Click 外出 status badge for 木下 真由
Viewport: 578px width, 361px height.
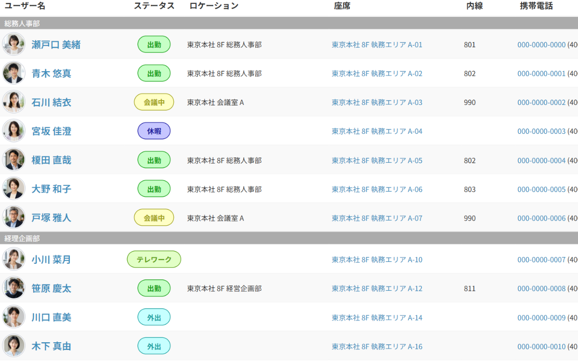pos(154,346)
